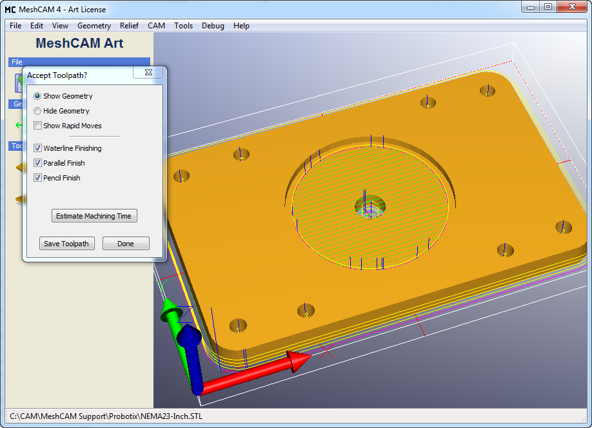Close the Accept Toolpath dialog
This screenshot has height=428, width=592.
point(148,72)
